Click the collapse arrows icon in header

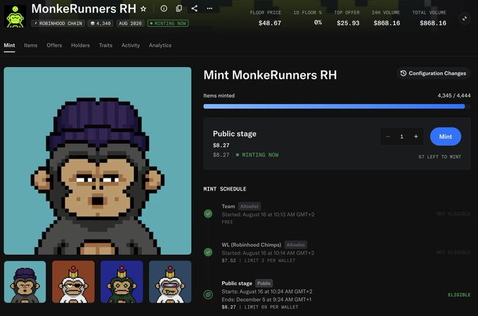465,19
